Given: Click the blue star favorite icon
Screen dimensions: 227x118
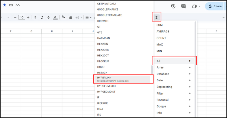Looking at the screenshot, I should click(x=5, y=5).
